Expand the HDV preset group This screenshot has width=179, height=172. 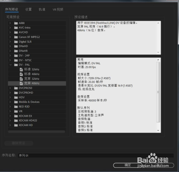coord(10,97)
